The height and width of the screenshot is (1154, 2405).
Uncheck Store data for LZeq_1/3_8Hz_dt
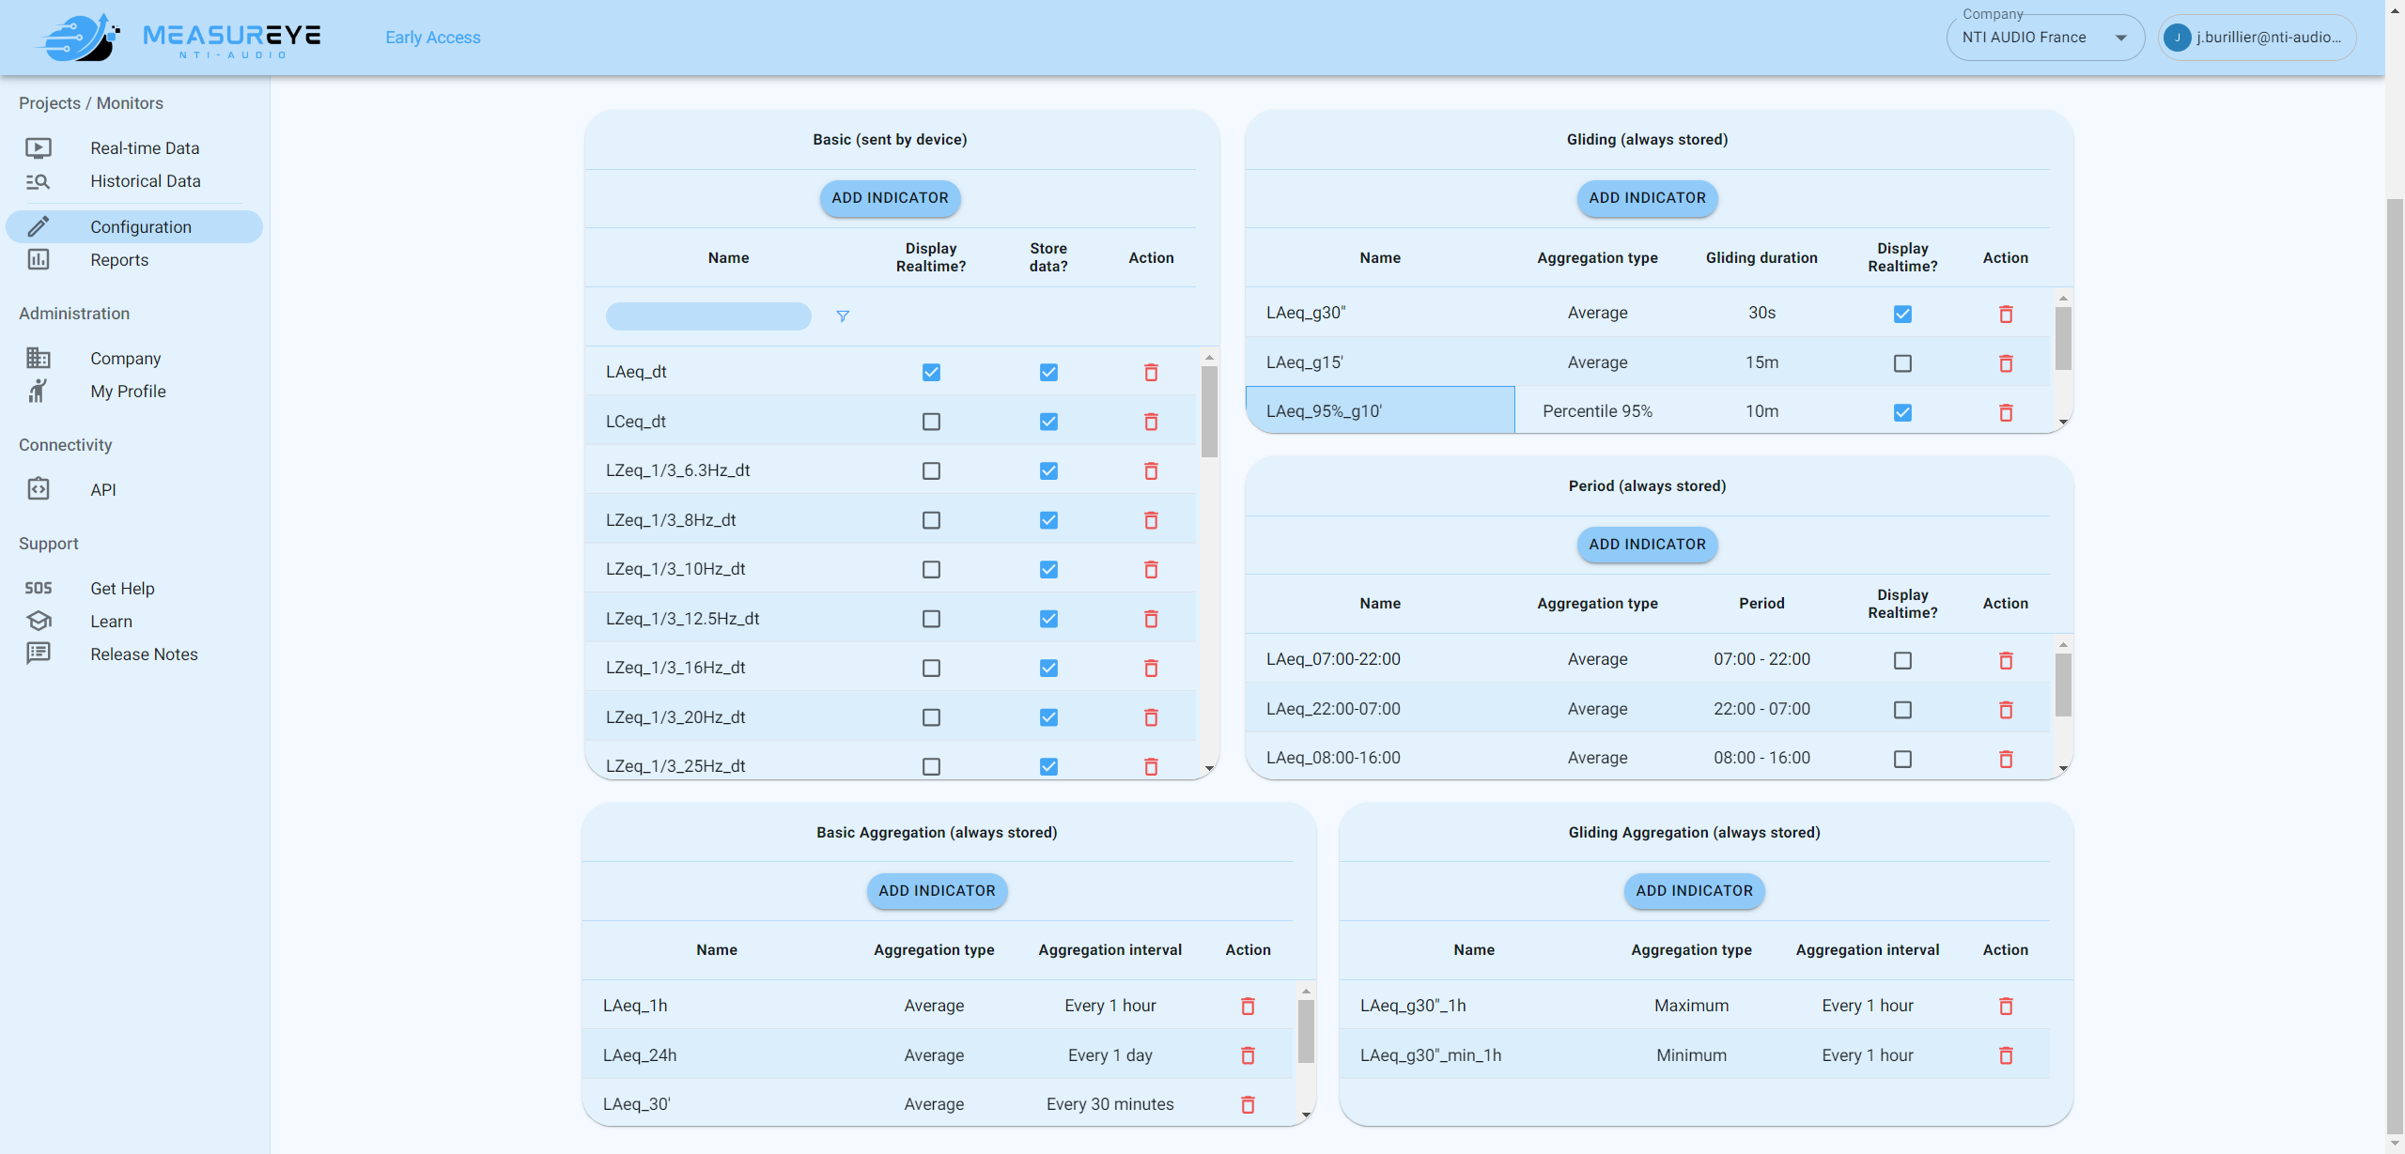pos(1048,520)
